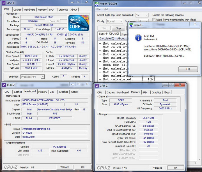This screenshot has height=172, width=202.
Task: Click the Stop button in Hyper PI
Action: tap(118, 28)
